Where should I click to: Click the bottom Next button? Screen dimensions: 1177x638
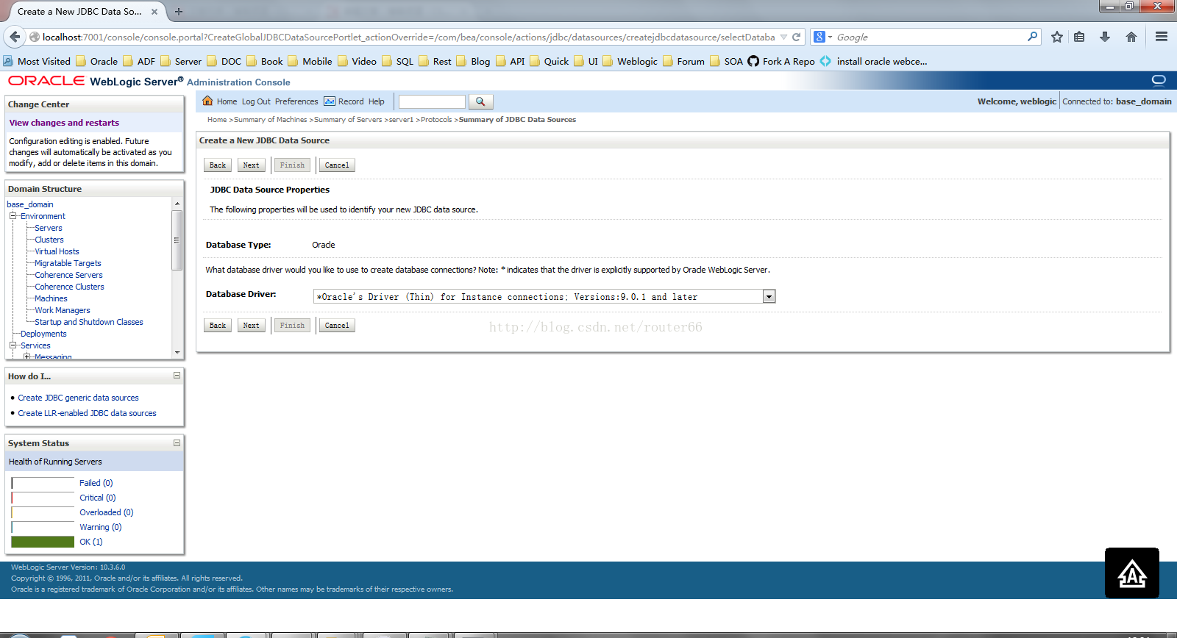pyautogui.click(x=251, y=326)
